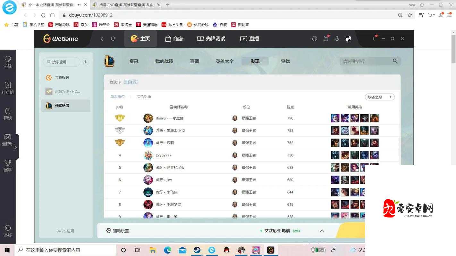
Task: Open 辅助设置 assist settings
Action: [118, 231]
